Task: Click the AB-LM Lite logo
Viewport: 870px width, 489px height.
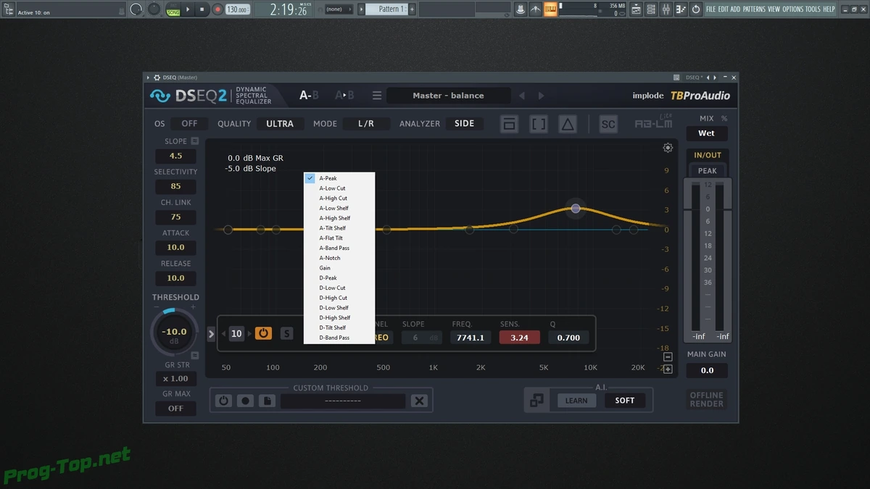Action: [653, 122]
